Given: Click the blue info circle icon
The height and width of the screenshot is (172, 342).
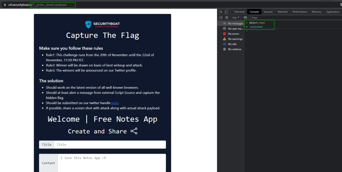Looking at the screenshot, I should click(x=224, y=44).
